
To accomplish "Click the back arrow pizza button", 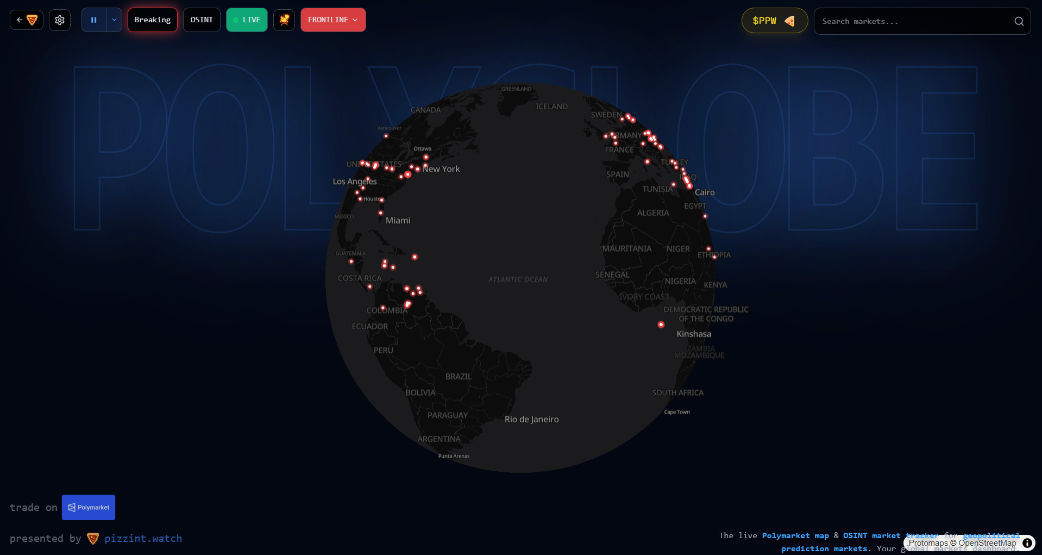I will click(x=27, y=20).
